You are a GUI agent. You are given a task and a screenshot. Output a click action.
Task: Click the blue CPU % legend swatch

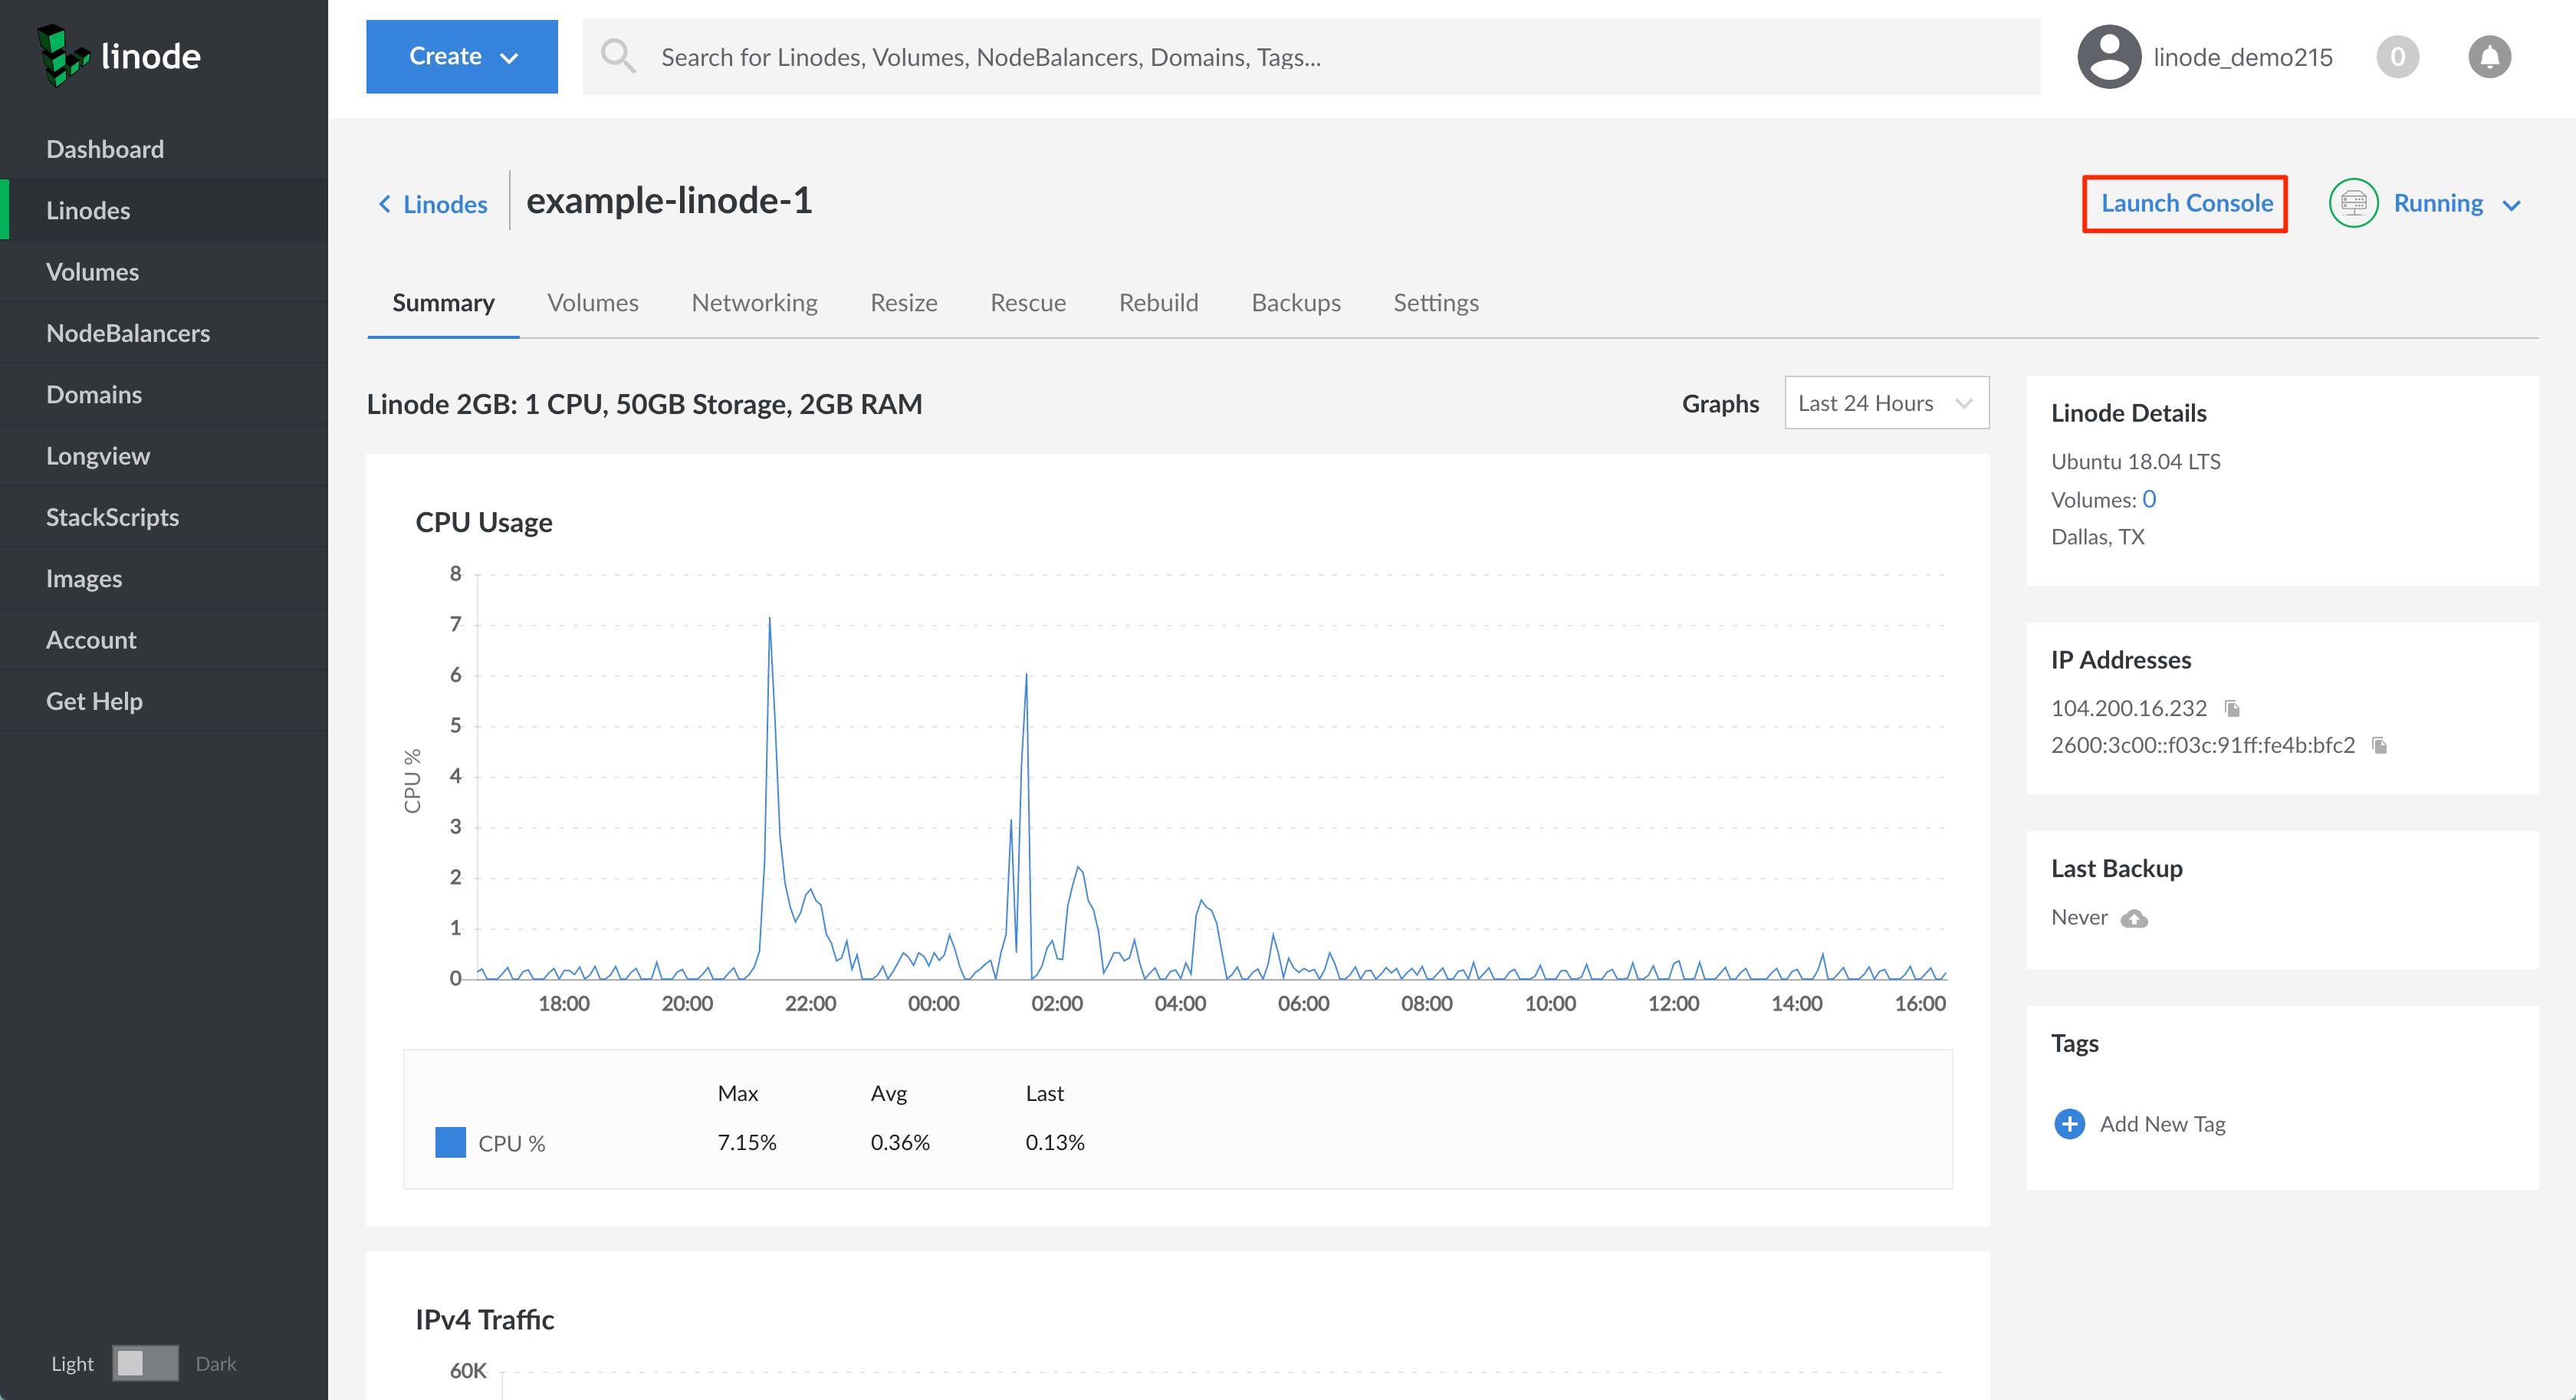(450, 1143)
